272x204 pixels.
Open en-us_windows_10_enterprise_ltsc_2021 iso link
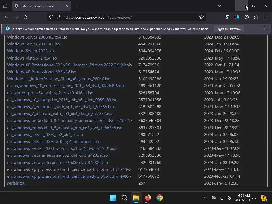coord(66,86)
